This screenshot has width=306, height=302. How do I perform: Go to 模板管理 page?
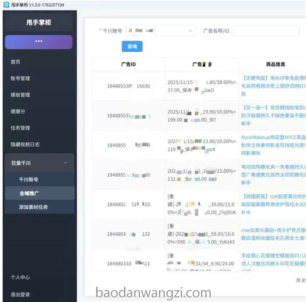[x=20, y=95]
